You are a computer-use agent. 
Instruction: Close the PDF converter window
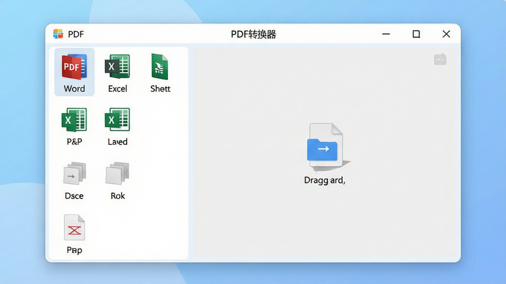[x=446, y=34]
